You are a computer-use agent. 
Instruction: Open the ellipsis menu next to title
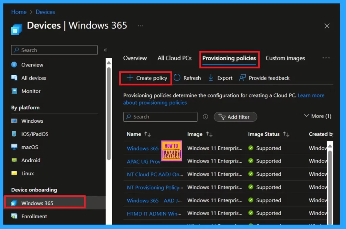coord(140,26)
